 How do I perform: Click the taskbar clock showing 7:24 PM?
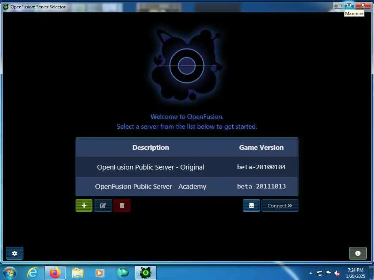(x=355, y=273)
